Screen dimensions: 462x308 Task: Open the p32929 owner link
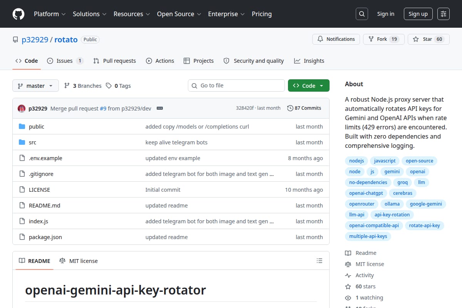35,39
